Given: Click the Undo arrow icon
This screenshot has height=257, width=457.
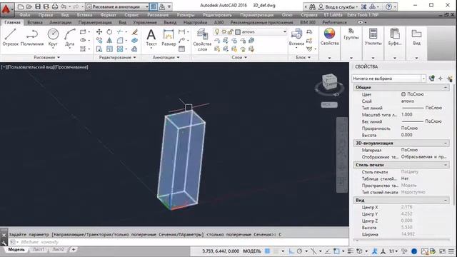Looking at the screenshot, I should coord(64,6).
